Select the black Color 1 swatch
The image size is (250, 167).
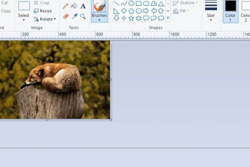pyautogui.click(x=230, y=6)
